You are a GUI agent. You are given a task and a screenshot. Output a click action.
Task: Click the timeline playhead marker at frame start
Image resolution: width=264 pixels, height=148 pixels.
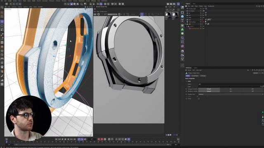[7, 142]
